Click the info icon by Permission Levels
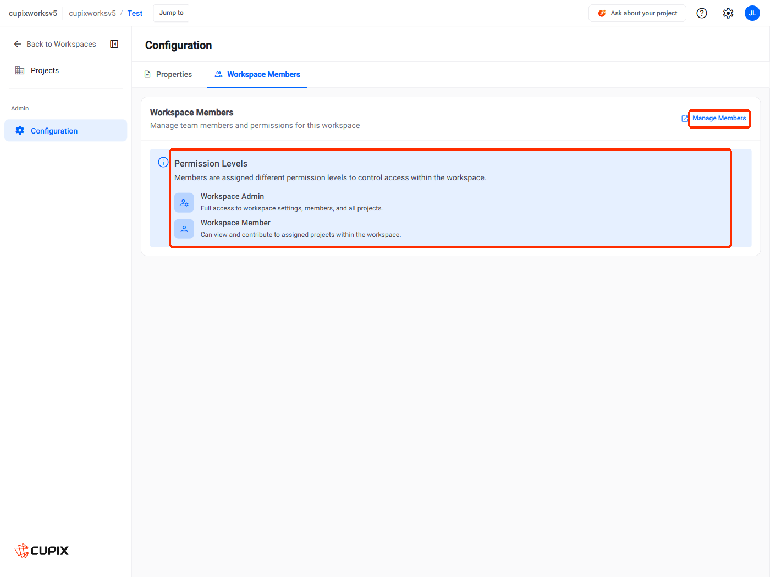Image resolution: width=770 pixels, height=577 pixels. 163,162
